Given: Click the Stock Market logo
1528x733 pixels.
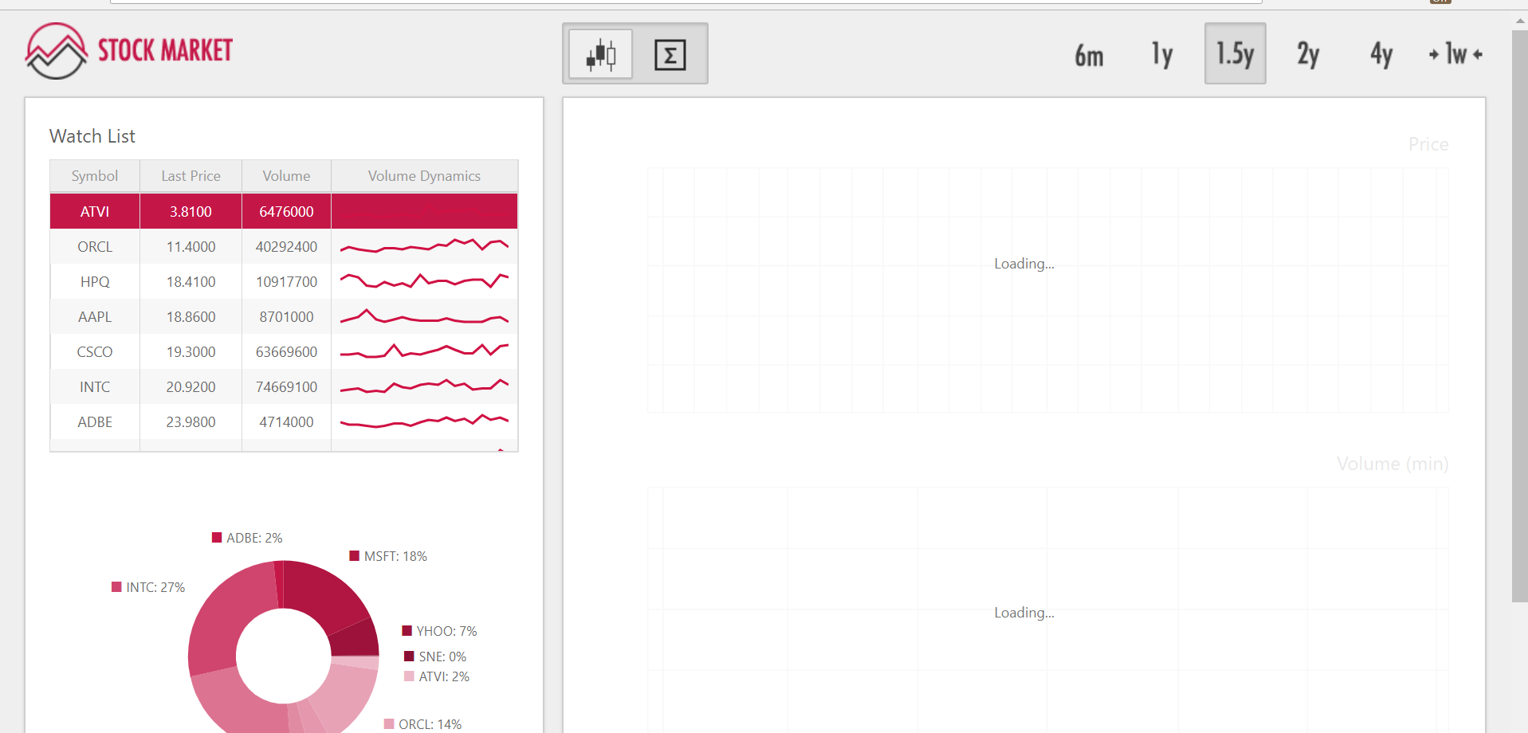Looking at the screenshot, I should 128,51.
